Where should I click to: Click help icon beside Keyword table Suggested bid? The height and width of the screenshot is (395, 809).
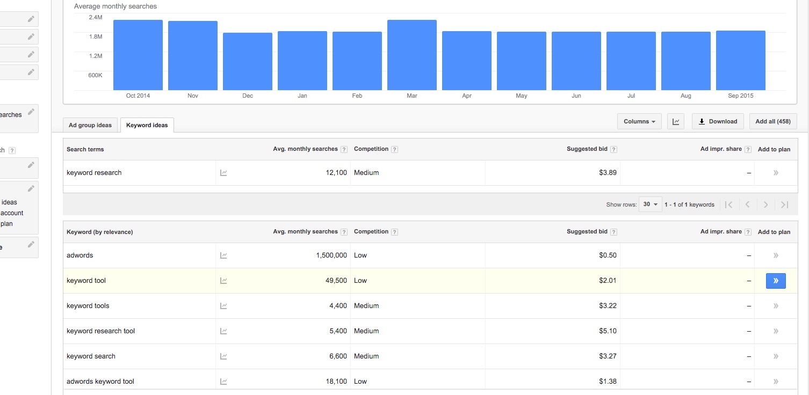coord(614,232)
